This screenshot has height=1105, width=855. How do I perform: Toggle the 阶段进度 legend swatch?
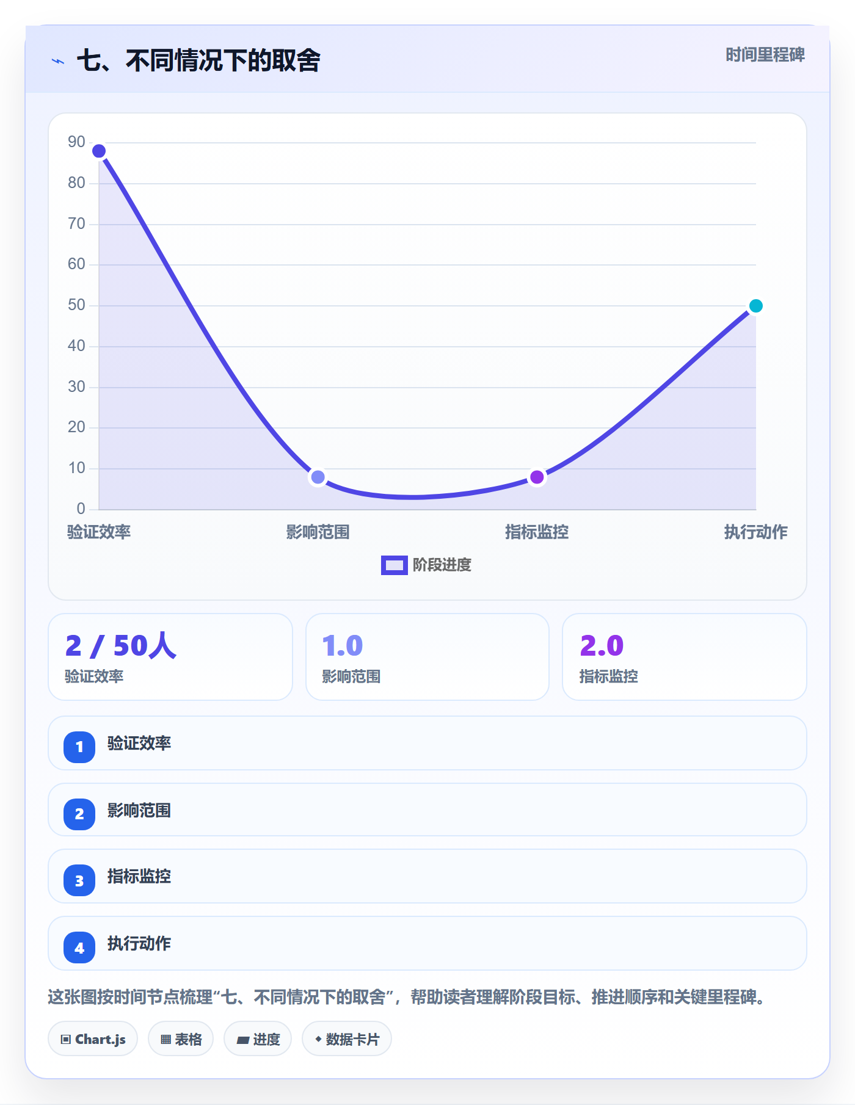pyautogui.click(x=394, y=565)
